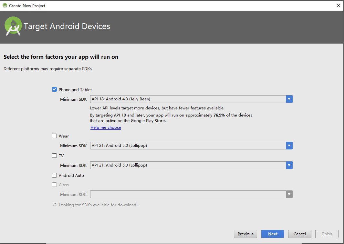Click the blue dropdown arrow for Phone SDK
Screen dimensions: 344x244
pos(289,99)
